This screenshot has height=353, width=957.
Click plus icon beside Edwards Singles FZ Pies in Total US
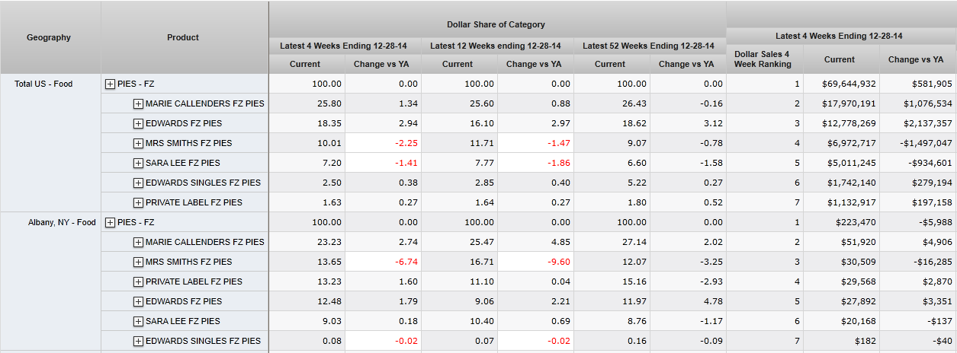coord(138,183)
